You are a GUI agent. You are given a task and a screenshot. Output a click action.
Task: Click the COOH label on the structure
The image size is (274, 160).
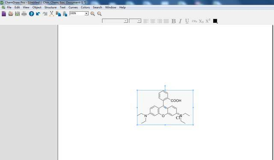coord(176,100)
